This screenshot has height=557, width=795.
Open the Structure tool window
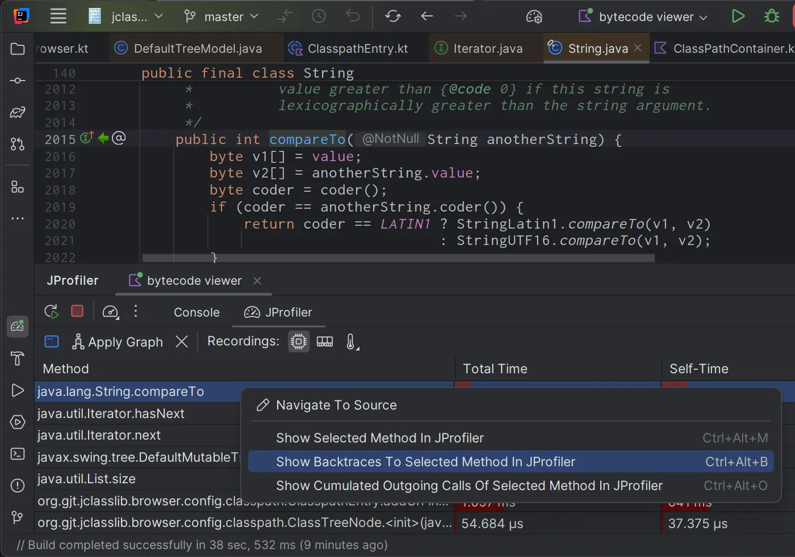pos(18,187)
